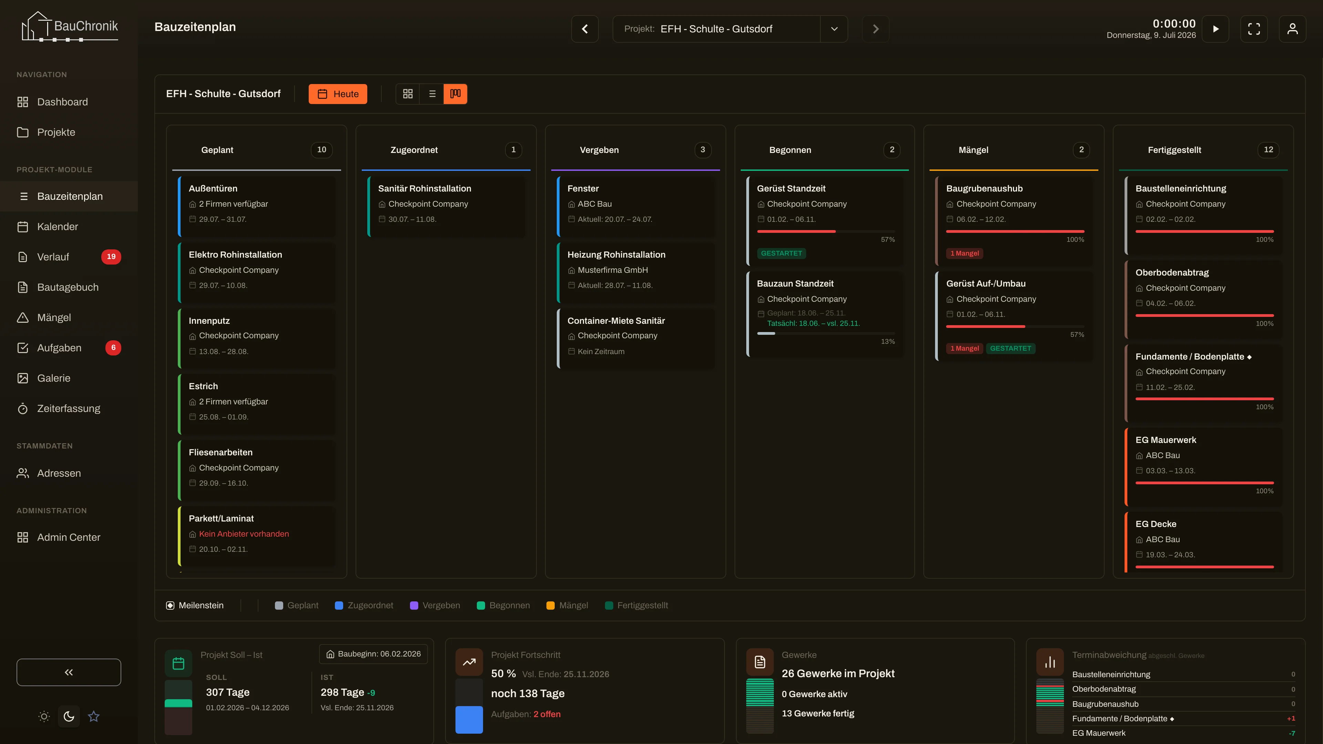The image size is (1323, 744).
Task: Toggle the Mängel legend swatch
Action: pyautogui.click(x=551, y=606)
